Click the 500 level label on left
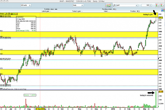The image size is (165, 110). [x=1, y=31]
